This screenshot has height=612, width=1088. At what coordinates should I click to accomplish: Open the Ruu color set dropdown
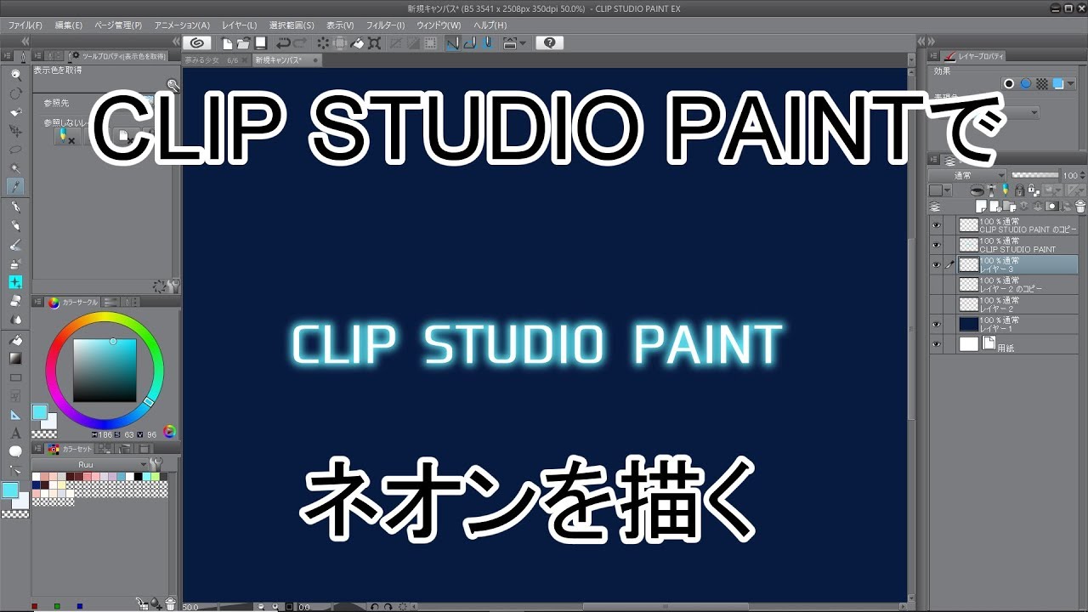coord(90,464)
